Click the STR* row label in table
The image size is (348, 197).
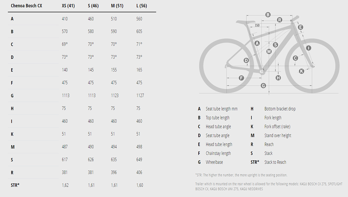(15, 185)
